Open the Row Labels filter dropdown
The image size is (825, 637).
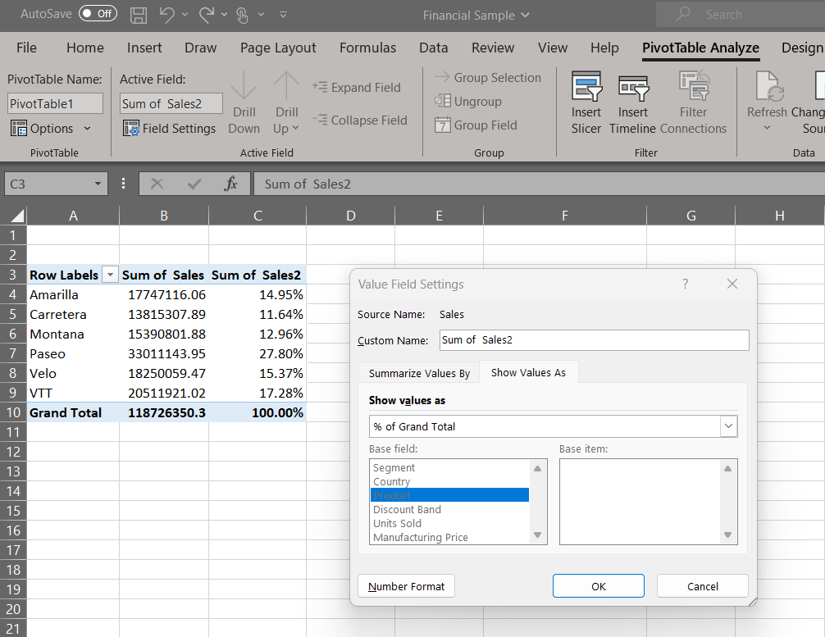point(110,275)
